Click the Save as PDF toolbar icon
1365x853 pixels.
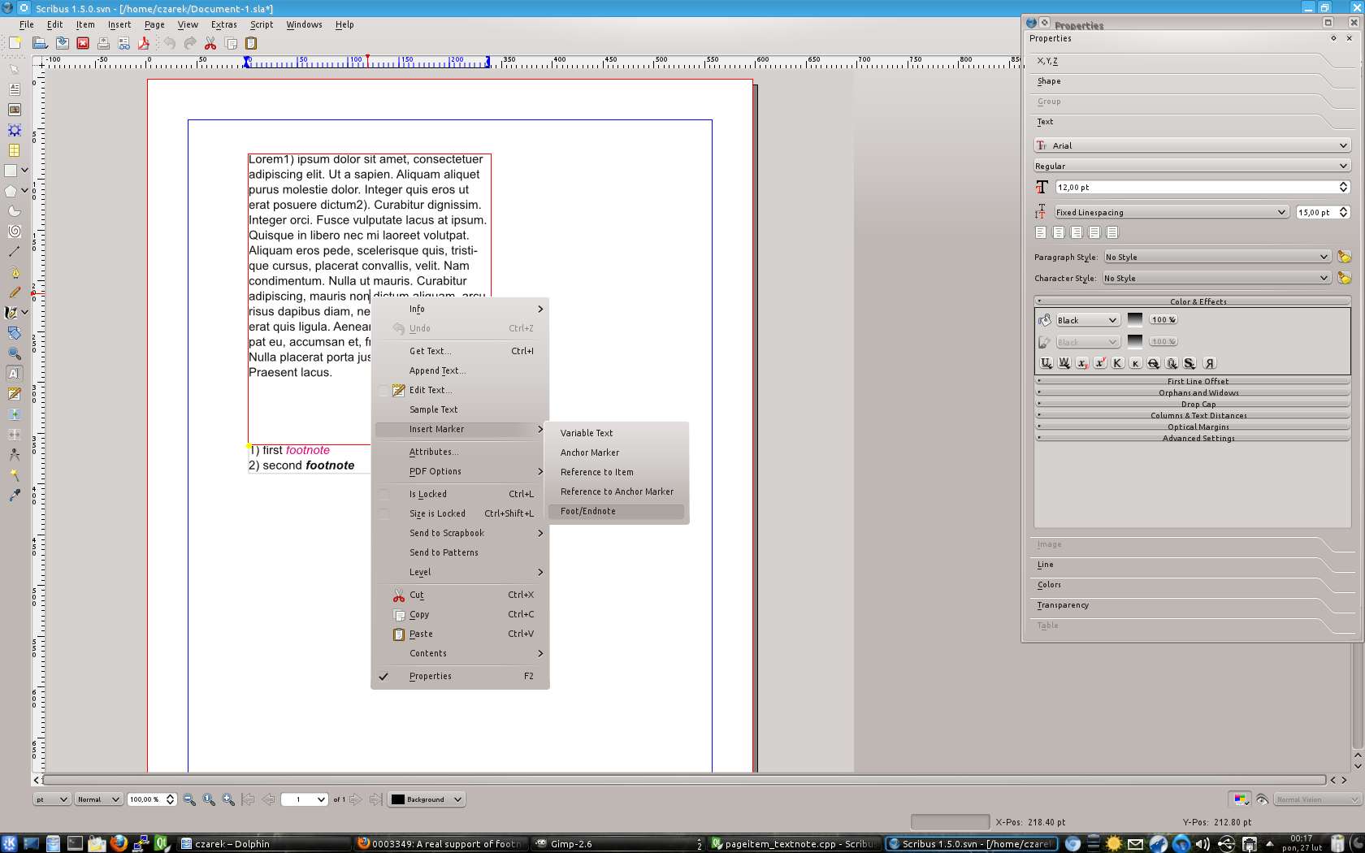click(144, 43)
